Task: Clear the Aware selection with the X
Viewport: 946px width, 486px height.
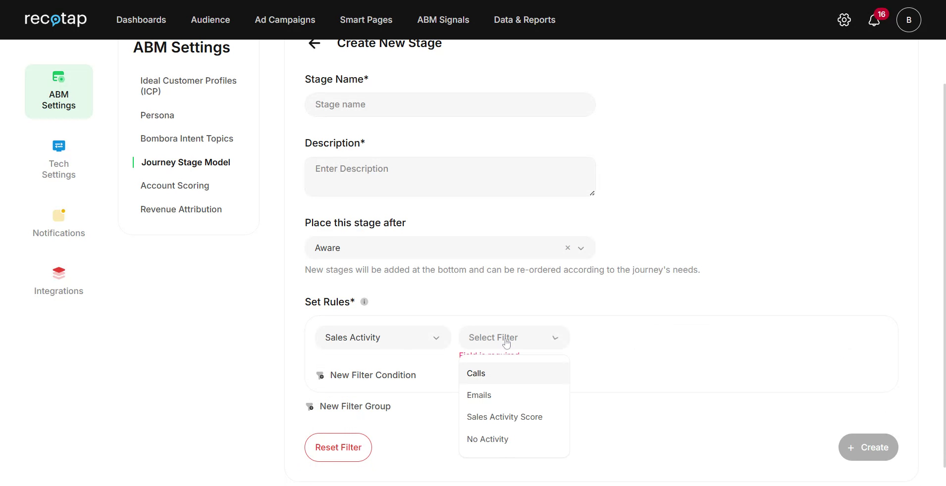Action: 567,248
